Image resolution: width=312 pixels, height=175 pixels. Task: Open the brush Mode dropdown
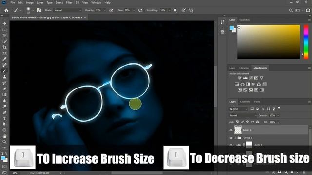tap(68, 10)
